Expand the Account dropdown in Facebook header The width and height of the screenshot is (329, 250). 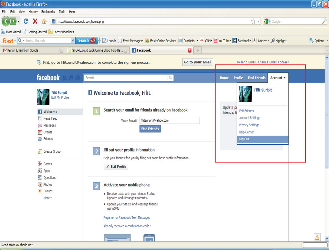(x=278, y=78)
